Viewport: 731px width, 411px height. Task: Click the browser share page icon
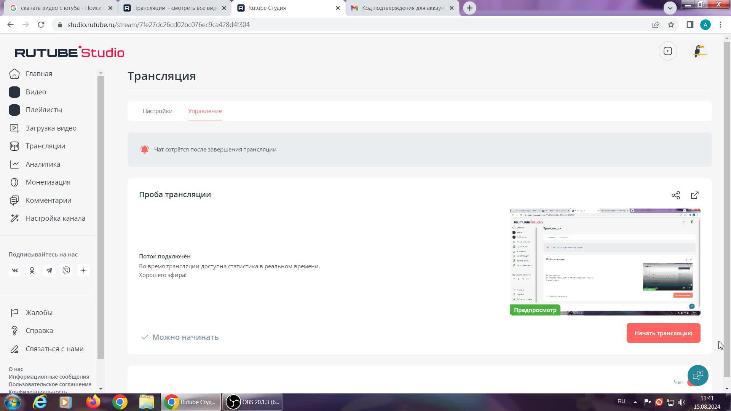656,25
